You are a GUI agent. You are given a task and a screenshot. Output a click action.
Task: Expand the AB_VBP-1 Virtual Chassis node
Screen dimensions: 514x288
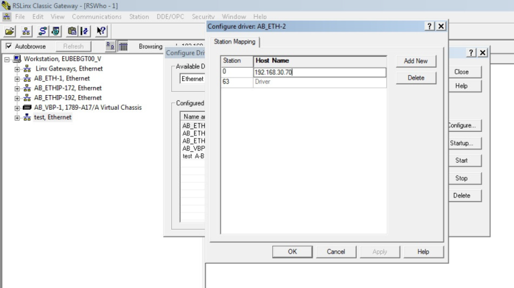click(17, 108)
